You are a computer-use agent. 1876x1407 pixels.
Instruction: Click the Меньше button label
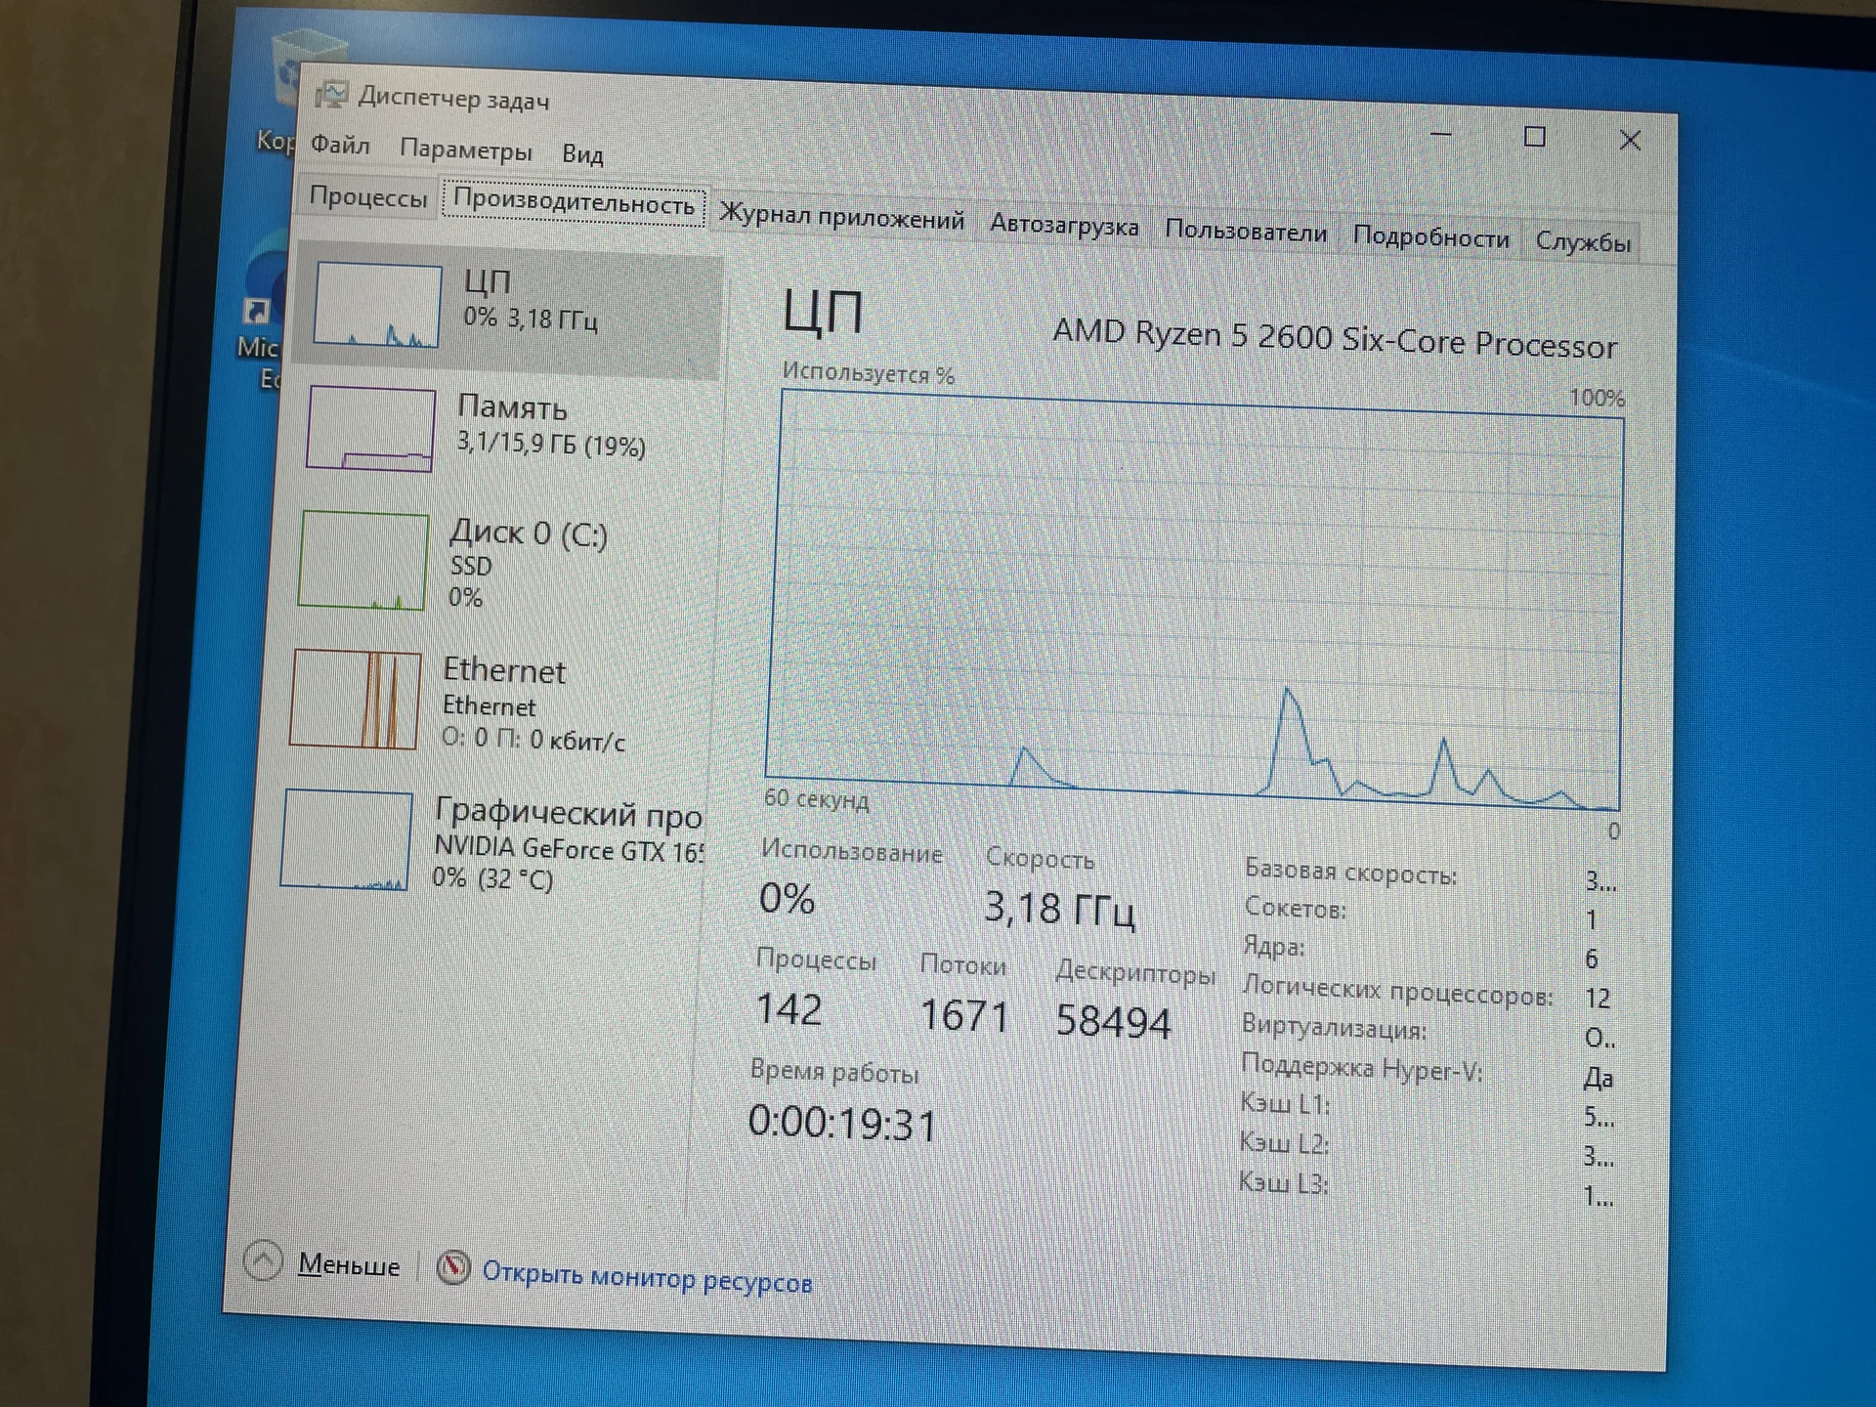pos(349,1265)
